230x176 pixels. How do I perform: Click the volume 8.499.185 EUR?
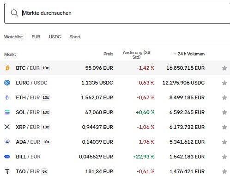click(187, 97)
